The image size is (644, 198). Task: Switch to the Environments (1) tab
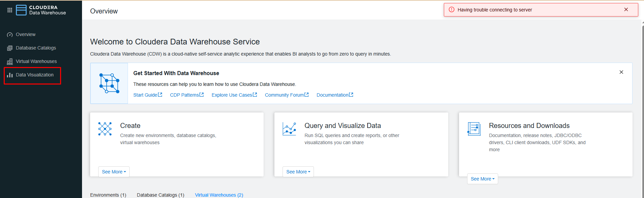click(108, 195)
